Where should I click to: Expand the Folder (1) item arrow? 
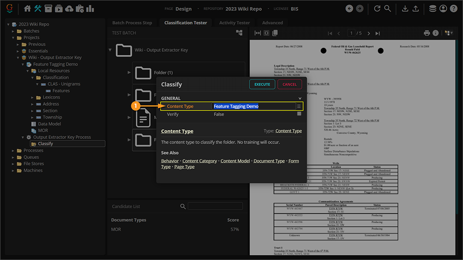point(129,73)
